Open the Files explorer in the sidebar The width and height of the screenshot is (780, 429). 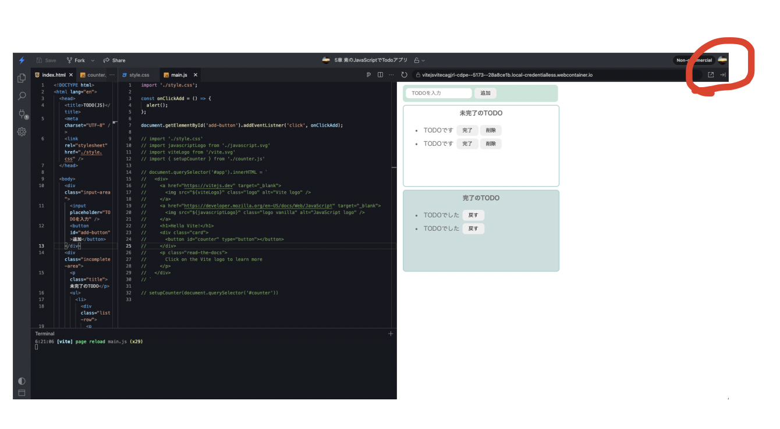point(22,78)
